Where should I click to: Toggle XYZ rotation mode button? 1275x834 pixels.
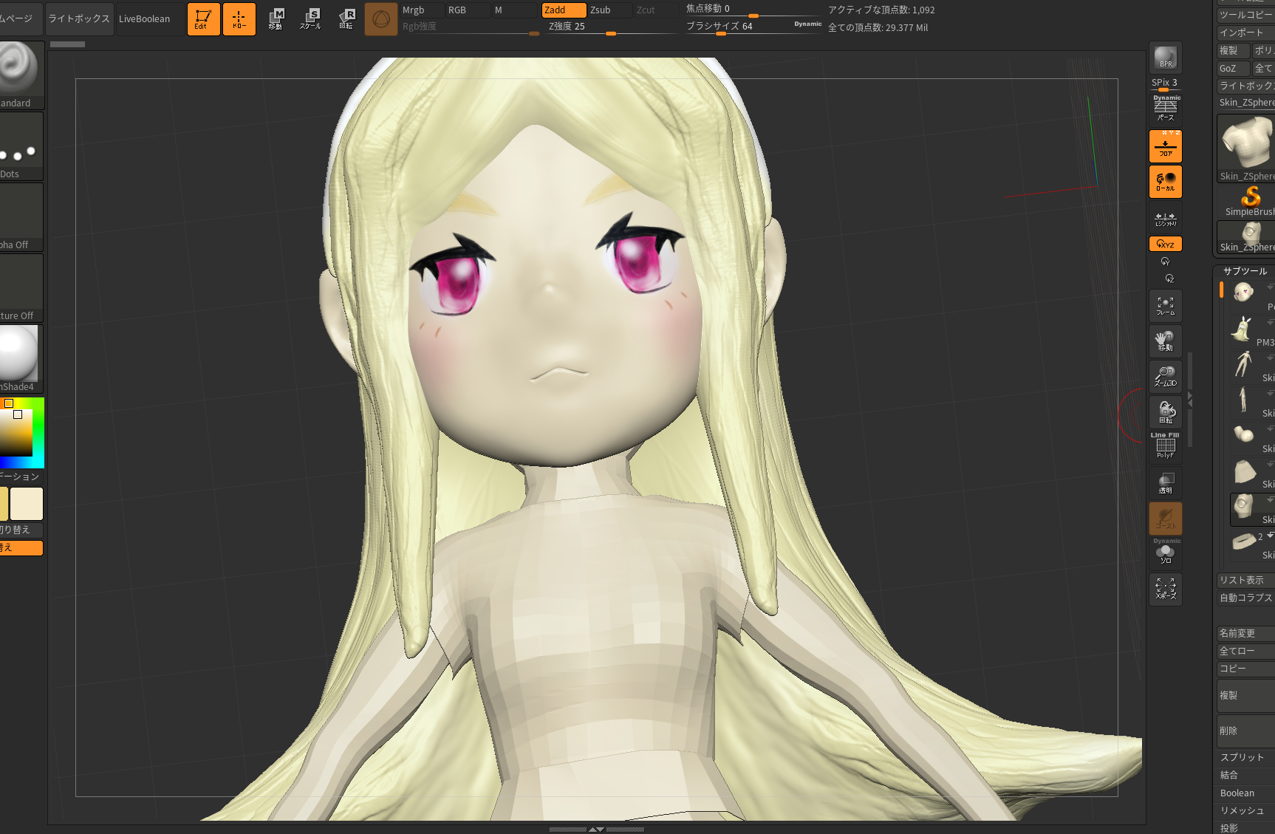point(1166,244)
